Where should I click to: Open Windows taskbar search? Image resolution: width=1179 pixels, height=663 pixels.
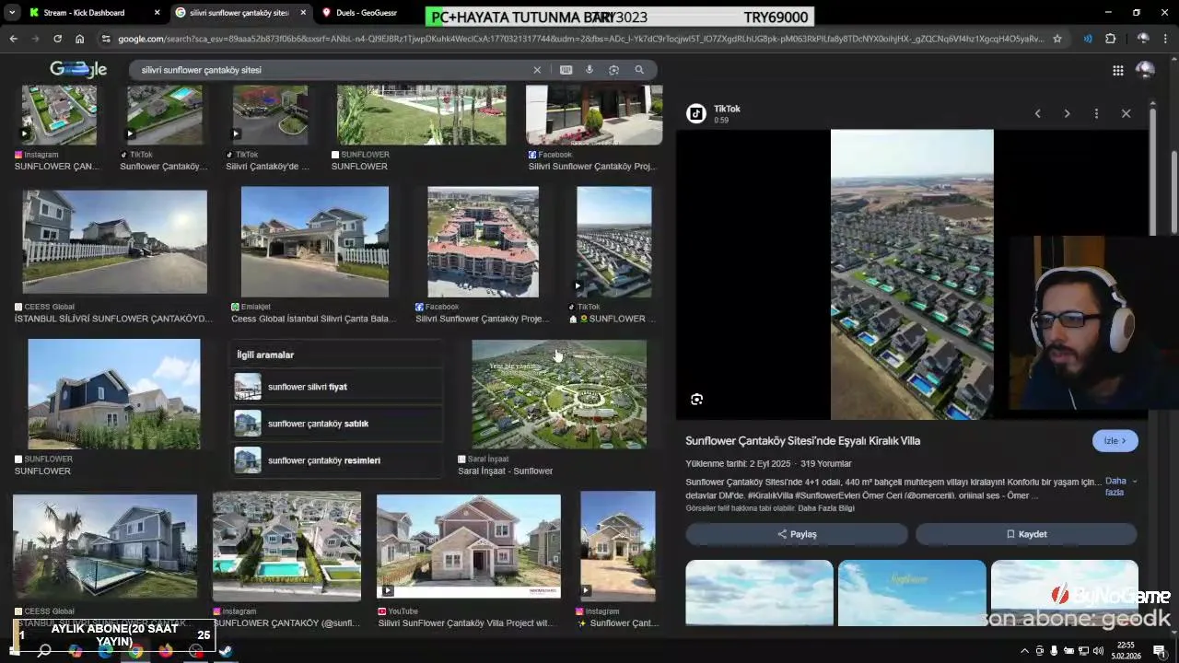(44, 651)
